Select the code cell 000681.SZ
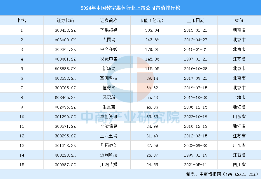 coord(65,59)
